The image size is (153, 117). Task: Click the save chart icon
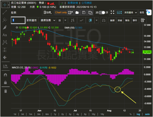[84, 12]
